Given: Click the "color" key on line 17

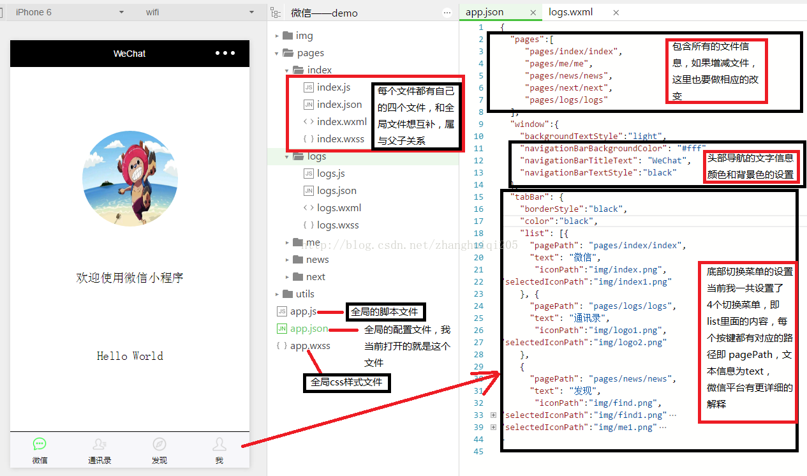Looking at the screenshot, I should [x=537, y=221].
